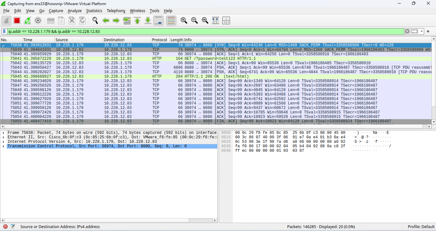Select the HTTP/1.1 200 OK packet row
This screenshot has height=231, width=436.
click(216, 76)
